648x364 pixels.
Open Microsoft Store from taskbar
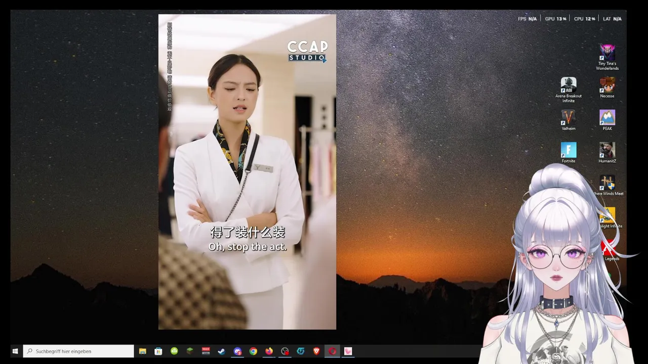click(158, 351)
